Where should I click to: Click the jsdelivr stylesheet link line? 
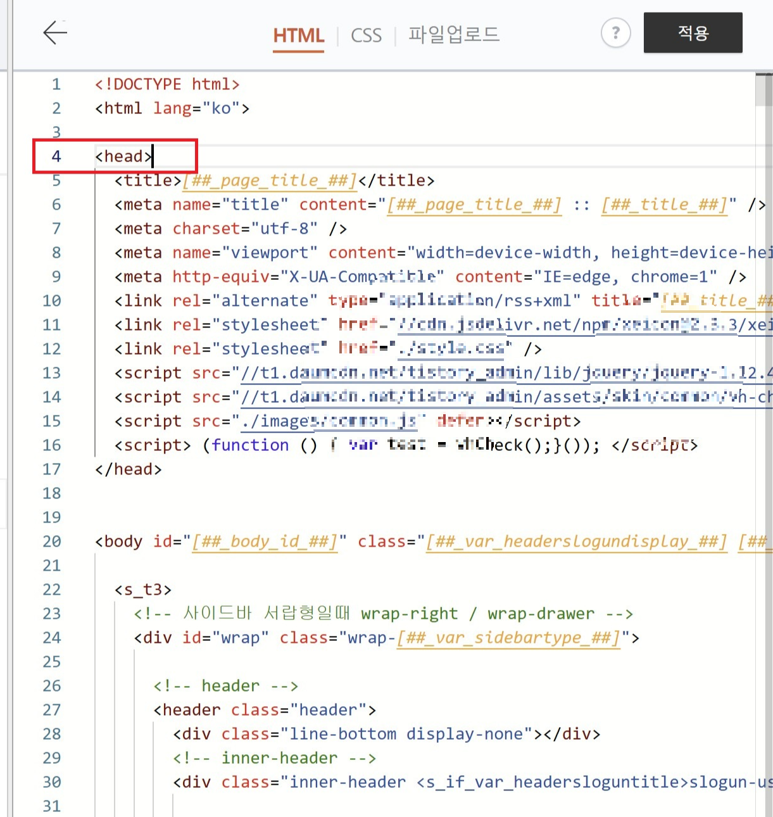click(x=443, y=325)
